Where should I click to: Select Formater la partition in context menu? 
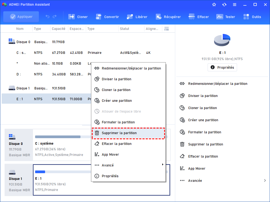pos(119,122)
